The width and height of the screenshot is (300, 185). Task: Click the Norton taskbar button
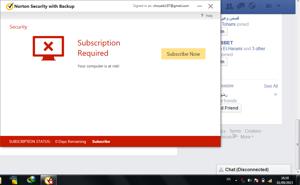(x=49, y=180)
